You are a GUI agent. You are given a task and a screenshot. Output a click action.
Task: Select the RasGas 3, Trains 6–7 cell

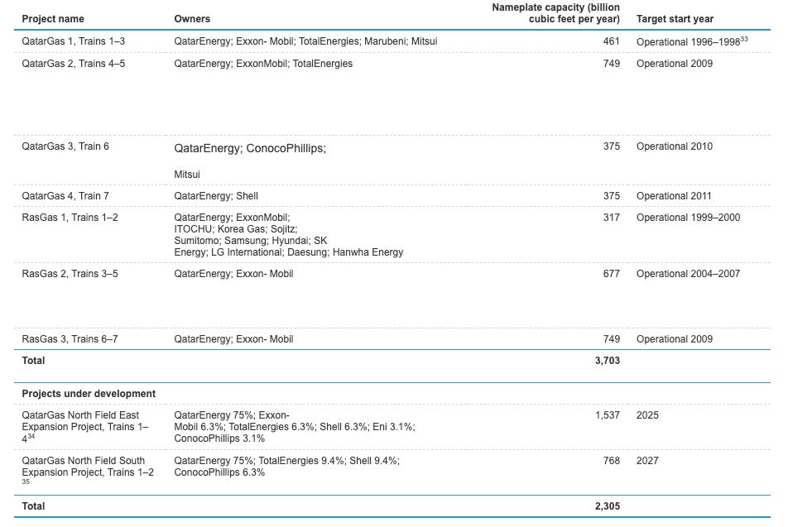[x=70, y=339]
